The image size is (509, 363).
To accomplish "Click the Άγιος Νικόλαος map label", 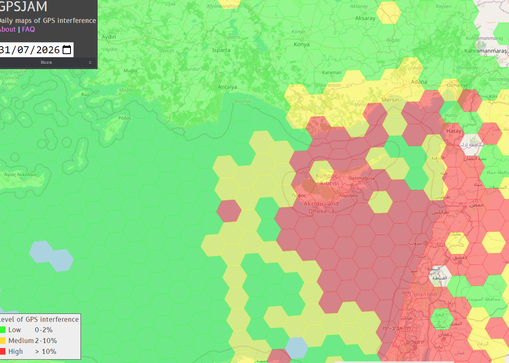I will click(x=20, y=175).
